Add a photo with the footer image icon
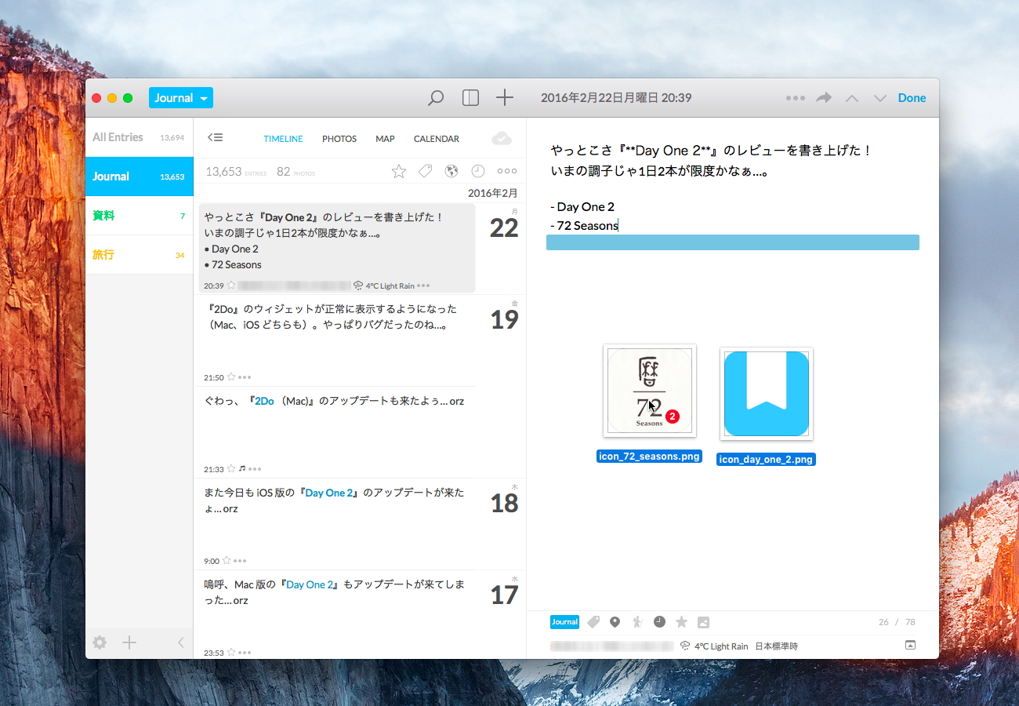This screenshot has height=706, width=1019. coord(703,622)
